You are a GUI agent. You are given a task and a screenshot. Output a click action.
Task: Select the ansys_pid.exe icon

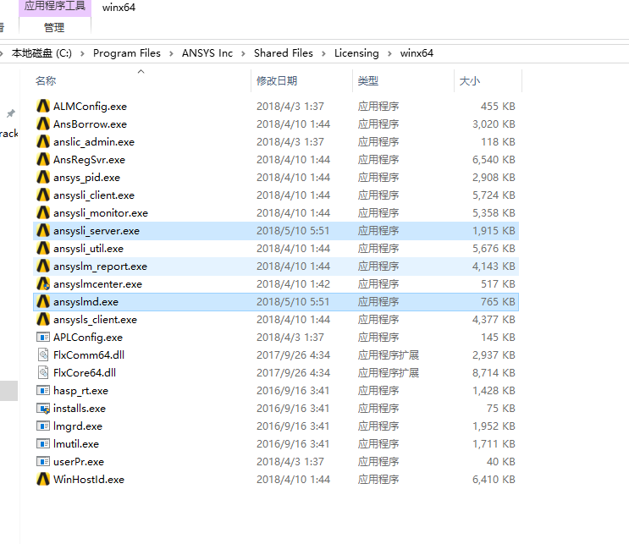coord(43,177)
